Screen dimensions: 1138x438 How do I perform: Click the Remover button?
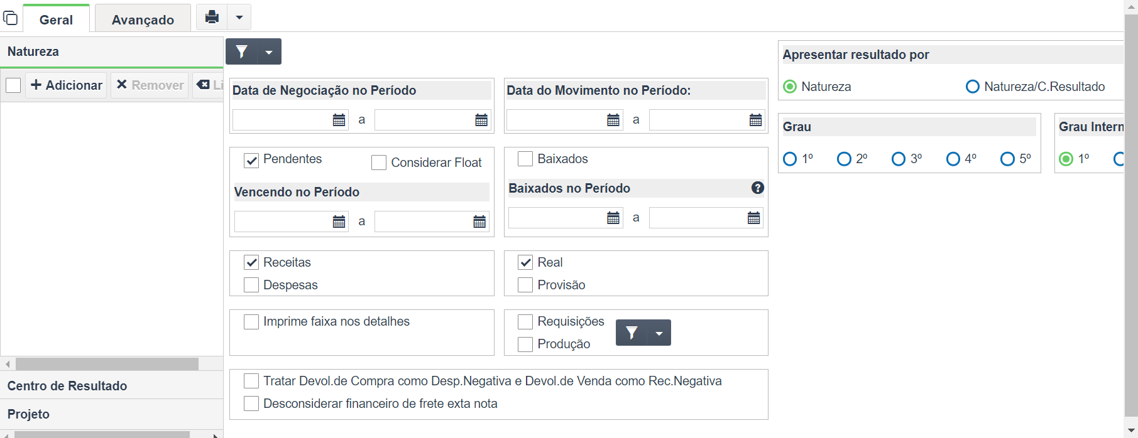pyautogui.click(x=150, y=85)
